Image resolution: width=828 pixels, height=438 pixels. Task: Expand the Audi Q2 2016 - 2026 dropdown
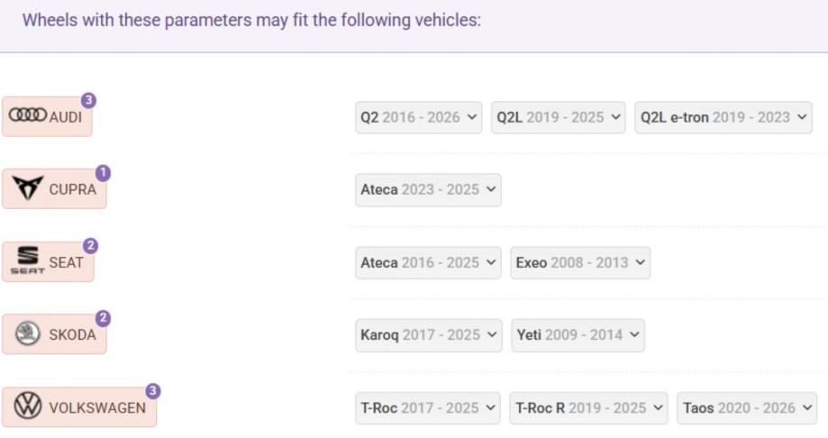point(420,117)
